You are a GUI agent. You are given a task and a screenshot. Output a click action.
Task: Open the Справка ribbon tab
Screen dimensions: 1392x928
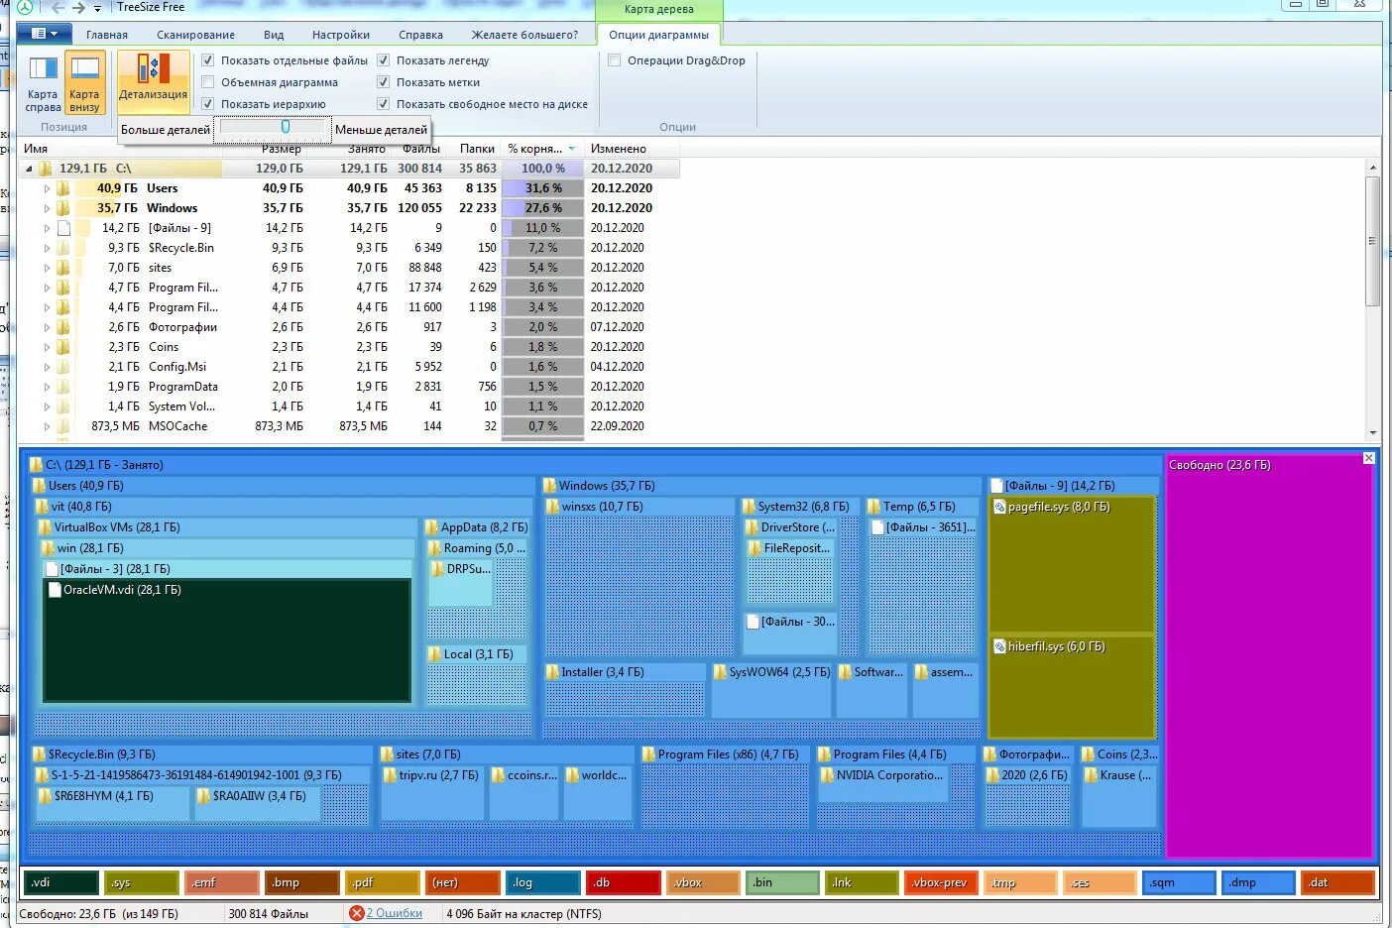coord(420,35)
